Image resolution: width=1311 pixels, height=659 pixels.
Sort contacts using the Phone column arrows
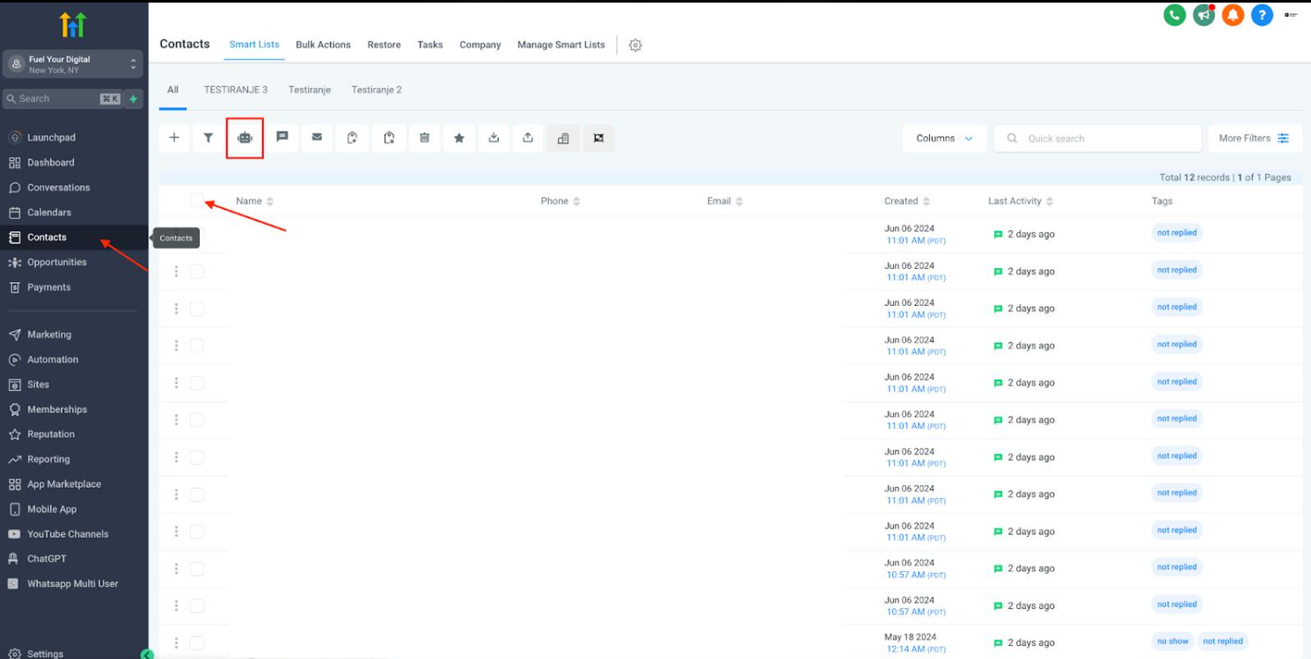576,201
